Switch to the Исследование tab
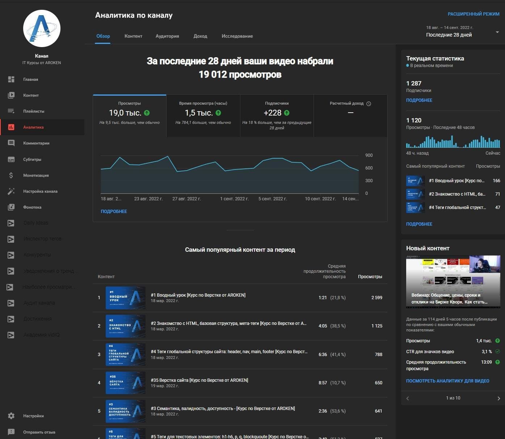 (x=237, y=36)
